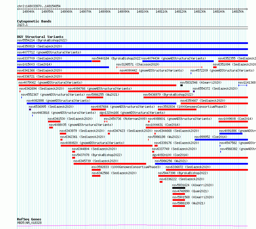This screenshot has width=256, height=229.
Task: Open nsv5831624 (Almarri2020) label
Action: click(193, 185)
